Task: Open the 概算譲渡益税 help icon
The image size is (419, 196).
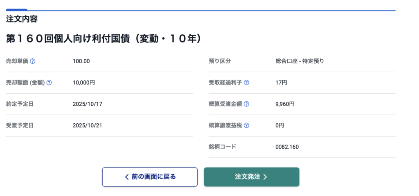Action: [x=246, y=125]
